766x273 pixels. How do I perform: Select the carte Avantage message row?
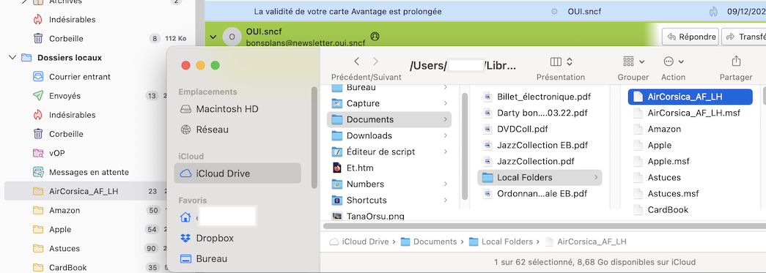click(485, 11)
